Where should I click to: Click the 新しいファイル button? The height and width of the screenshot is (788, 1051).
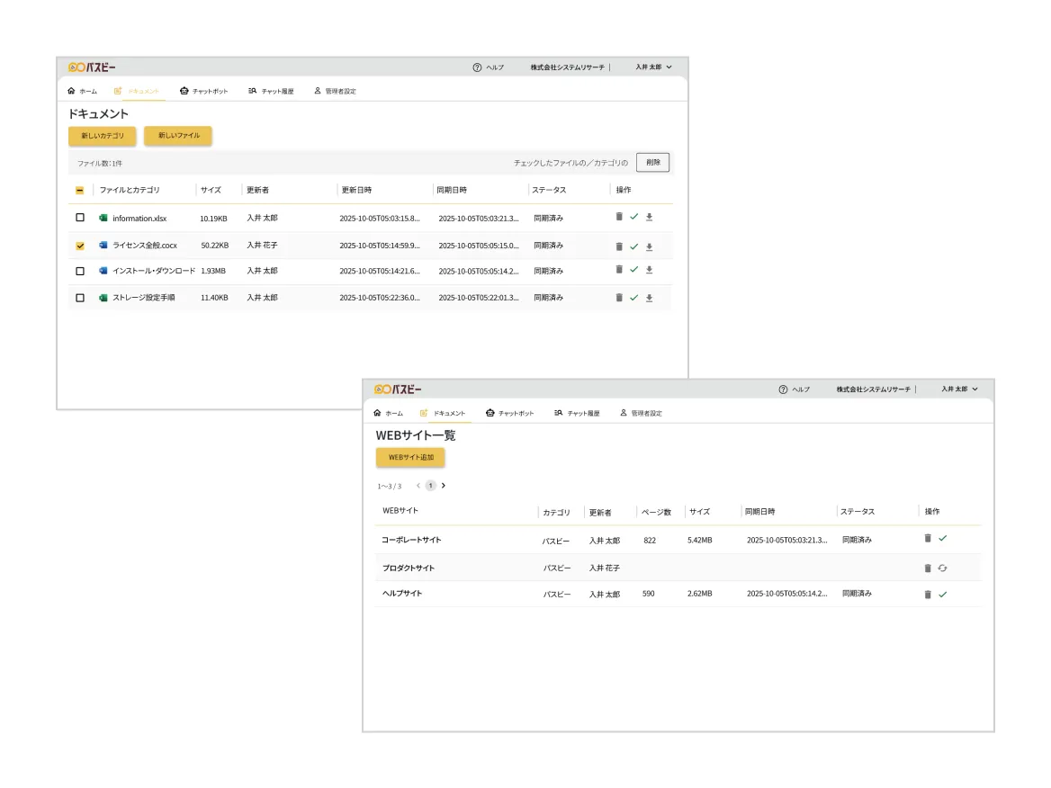pyautogui.click(x=178, y=136)
